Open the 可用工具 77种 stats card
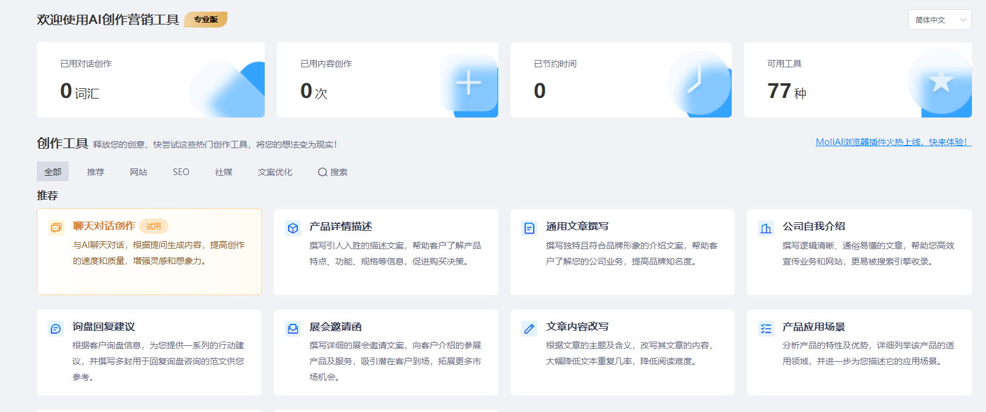Viewport: 986px width, 412px height. point(857,80)
